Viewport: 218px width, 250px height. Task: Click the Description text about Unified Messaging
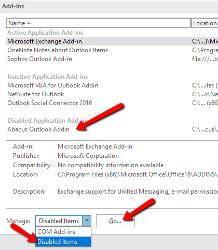point(138,192)
